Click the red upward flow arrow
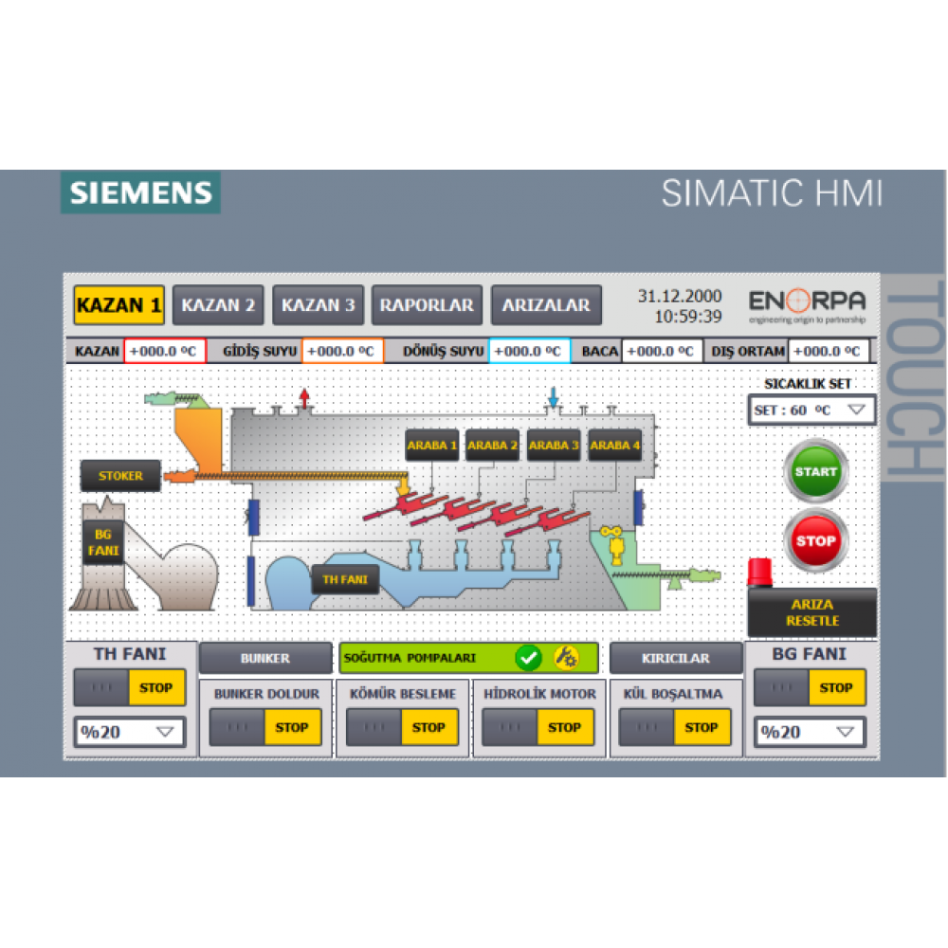Image resolution: width=948 pixels, height=948 pixels. coord(304,397)
